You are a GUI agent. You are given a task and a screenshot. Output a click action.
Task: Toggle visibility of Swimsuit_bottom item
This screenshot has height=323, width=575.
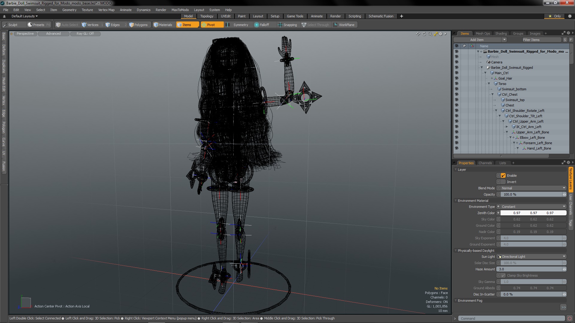coord(456,89)
